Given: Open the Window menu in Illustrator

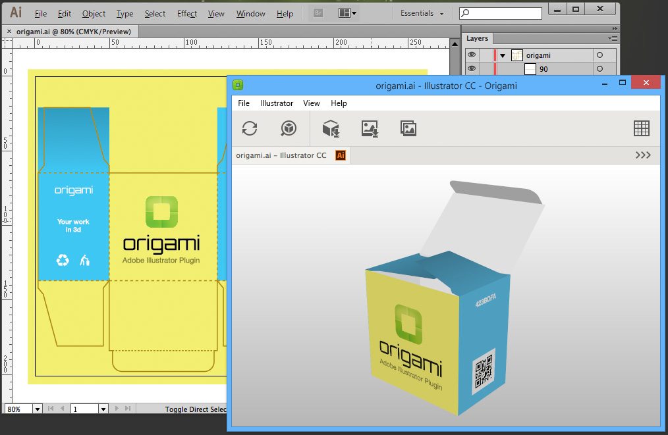Looking at the screenshot, I should click(250, 14).
